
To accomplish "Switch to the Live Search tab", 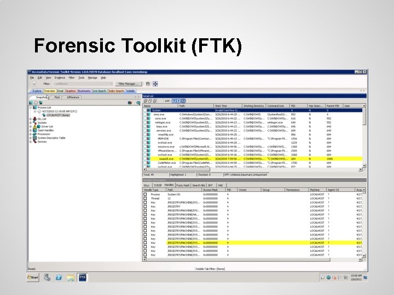I will (99, 91).
